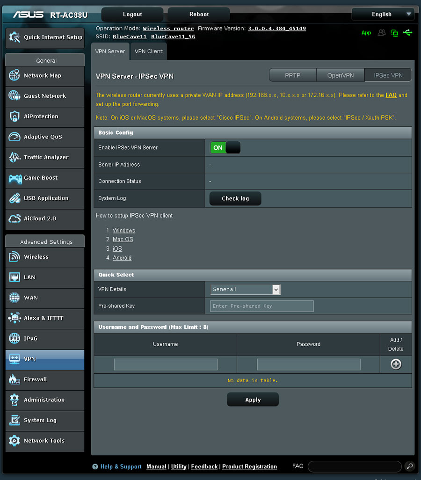The width and height of the screenshot is (421, 480).
Task: Open the FAQ link in warning text
Action: tap(391, 95)
